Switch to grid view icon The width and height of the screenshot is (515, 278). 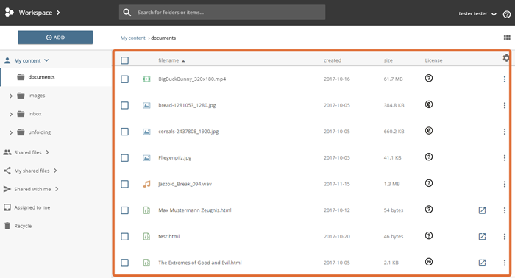point(507,38)
